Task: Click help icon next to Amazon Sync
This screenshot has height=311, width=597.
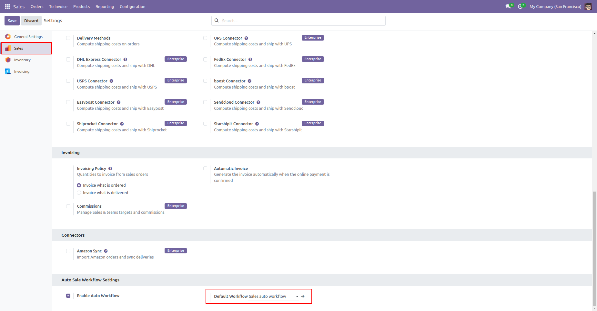Action: (106, 251)
